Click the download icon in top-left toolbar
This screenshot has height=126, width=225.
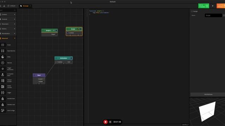point(4,6)
